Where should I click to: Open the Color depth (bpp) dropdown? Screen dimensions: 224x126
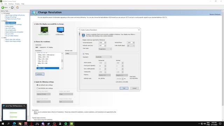point(131,46)
